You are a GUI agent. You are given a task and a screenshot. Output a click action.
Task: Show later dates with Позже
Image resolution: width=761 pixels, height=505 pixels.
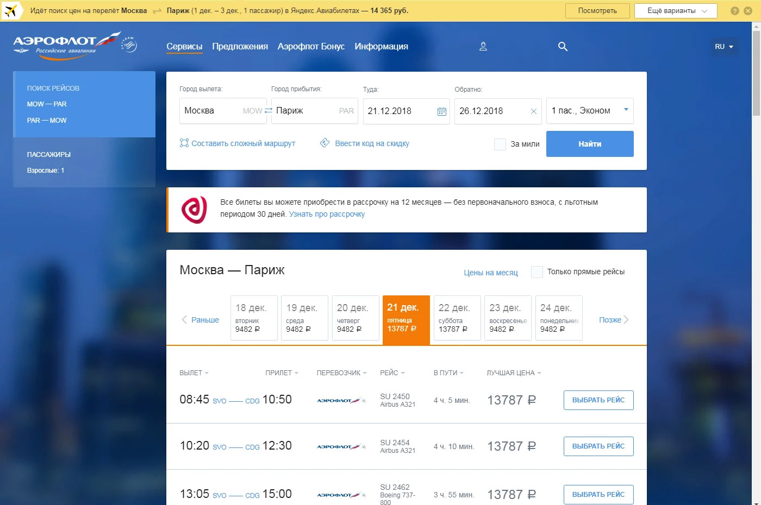(614, 320)
